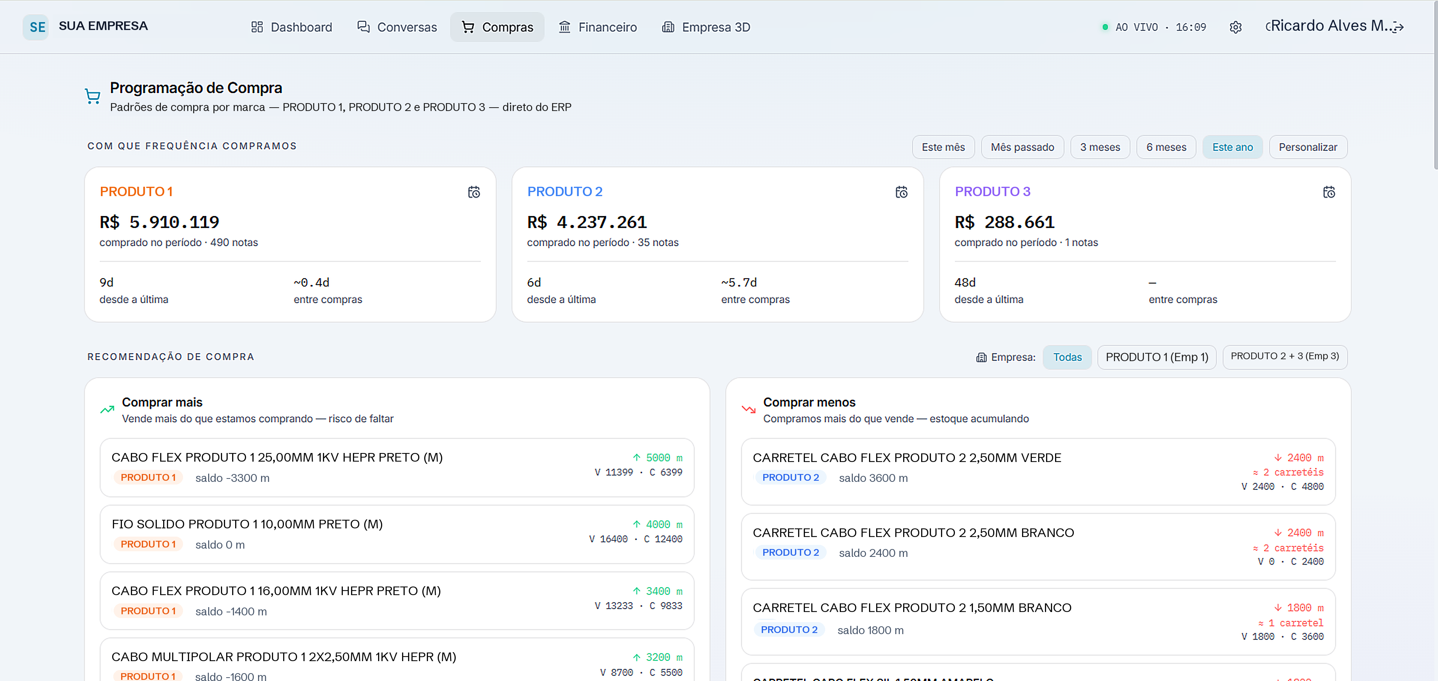
Task: Click the '48d' desde a última value
Action: (965, 282)
